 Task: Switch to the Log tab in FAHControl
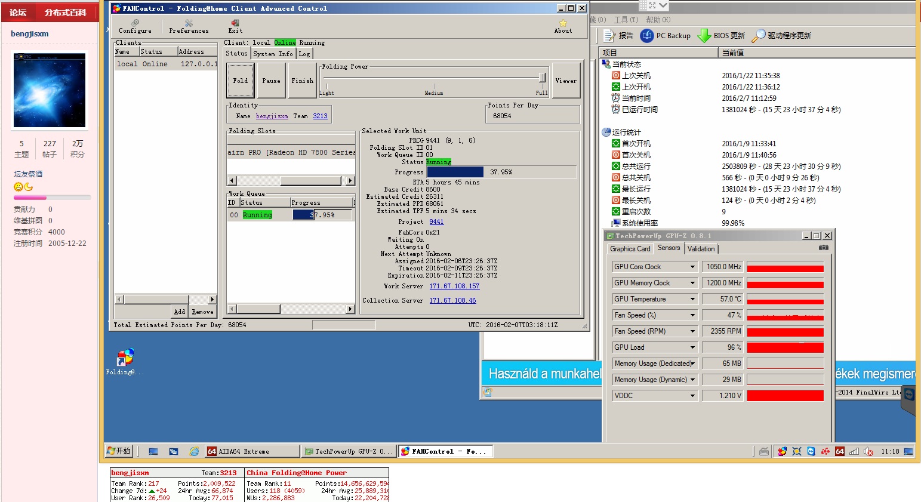(x=304, y=54)
